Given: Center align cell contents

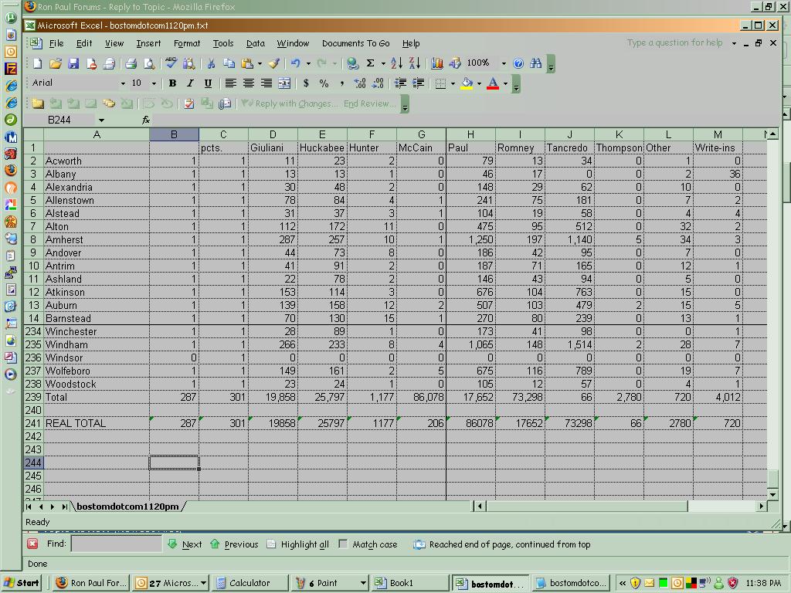Looking at the screenshot, I should (x=248, y=83).
